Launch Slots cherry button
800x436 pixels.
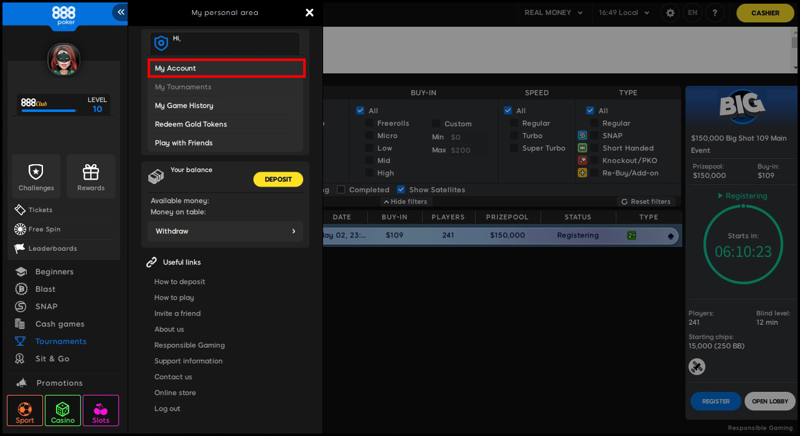101,410
